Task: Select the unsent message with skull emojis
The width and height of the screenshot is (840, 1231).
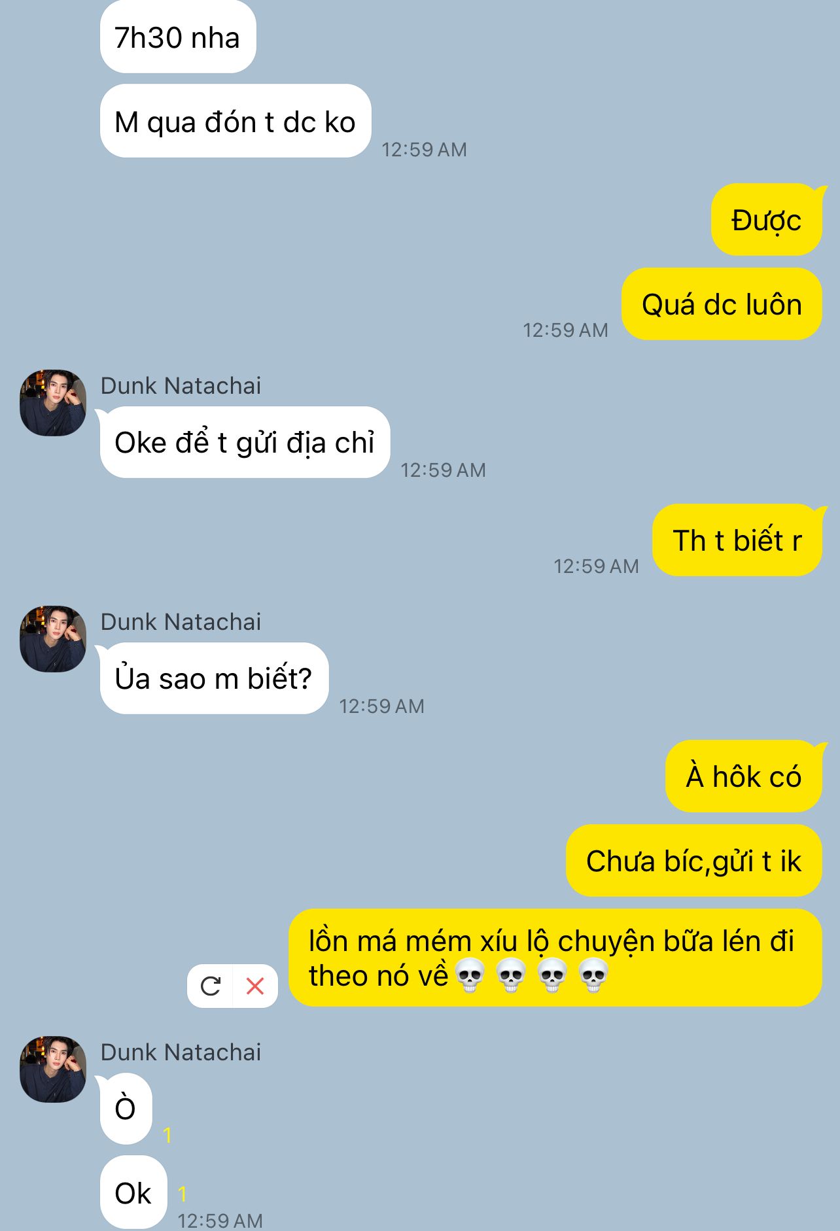Action: pyautogui.click(x=555, y=958)
